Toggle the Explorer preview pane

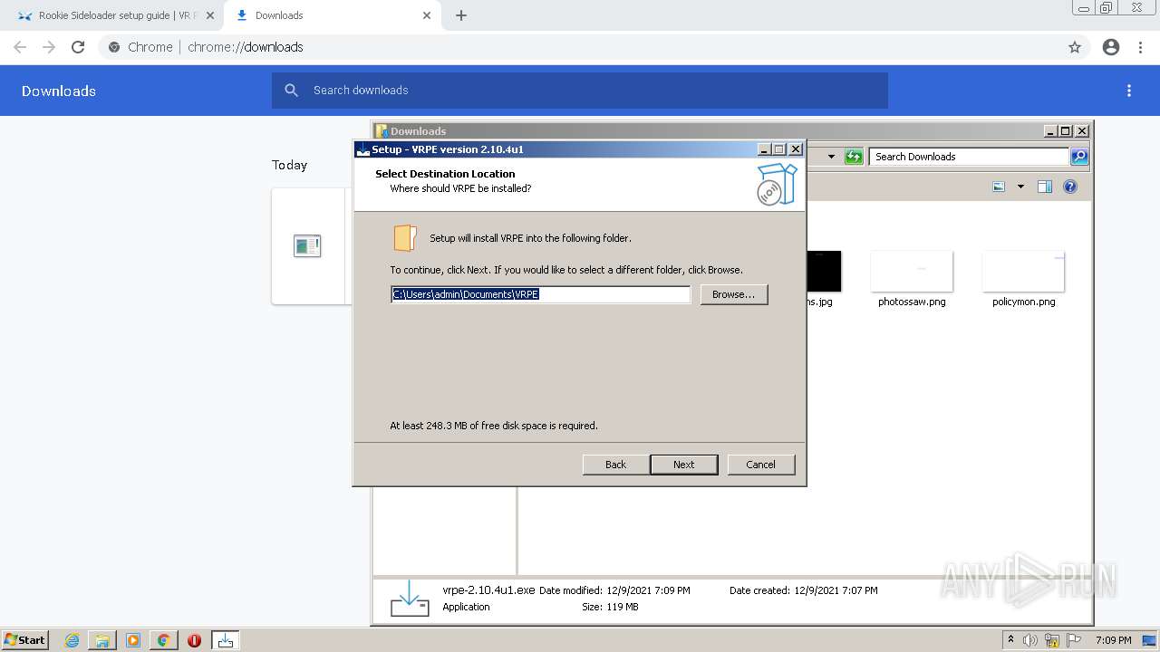1045,187
